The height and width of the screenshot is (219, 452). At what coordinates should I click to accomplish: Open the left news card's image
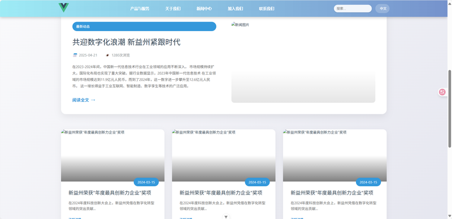pyautogui.click(x=112, y=155)
